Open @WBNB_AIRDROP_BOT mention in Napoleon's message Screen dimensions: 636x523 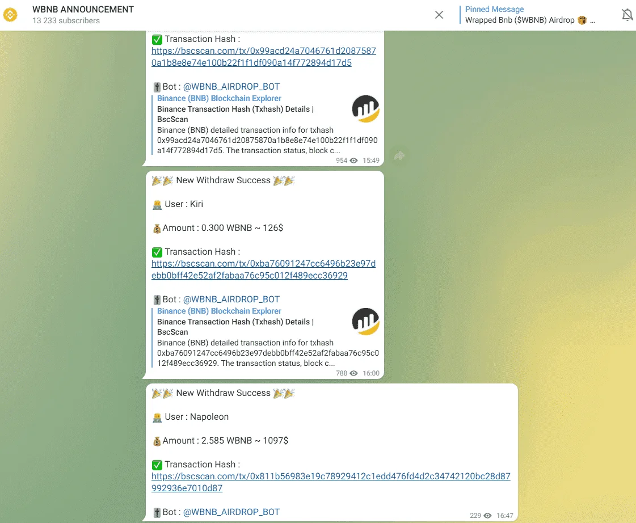231,512
